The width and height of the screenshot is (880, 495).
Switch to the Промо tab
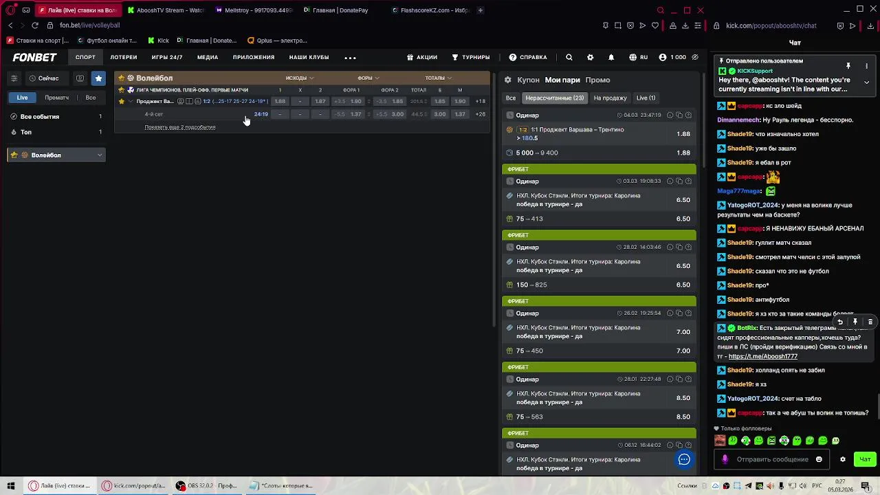tap(597, 80)
